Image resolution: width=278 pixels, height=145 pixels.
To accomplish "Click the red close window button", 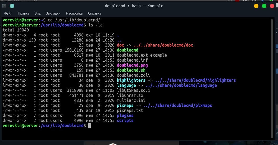I will coord(272,6).
